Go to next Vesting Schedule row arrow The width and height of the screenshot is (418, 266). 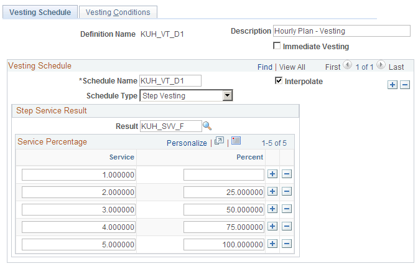(381, 65)
